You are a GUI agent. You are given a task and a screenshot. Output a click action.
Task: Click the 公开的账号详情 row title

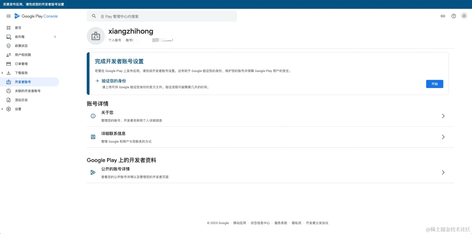[115, 169]
